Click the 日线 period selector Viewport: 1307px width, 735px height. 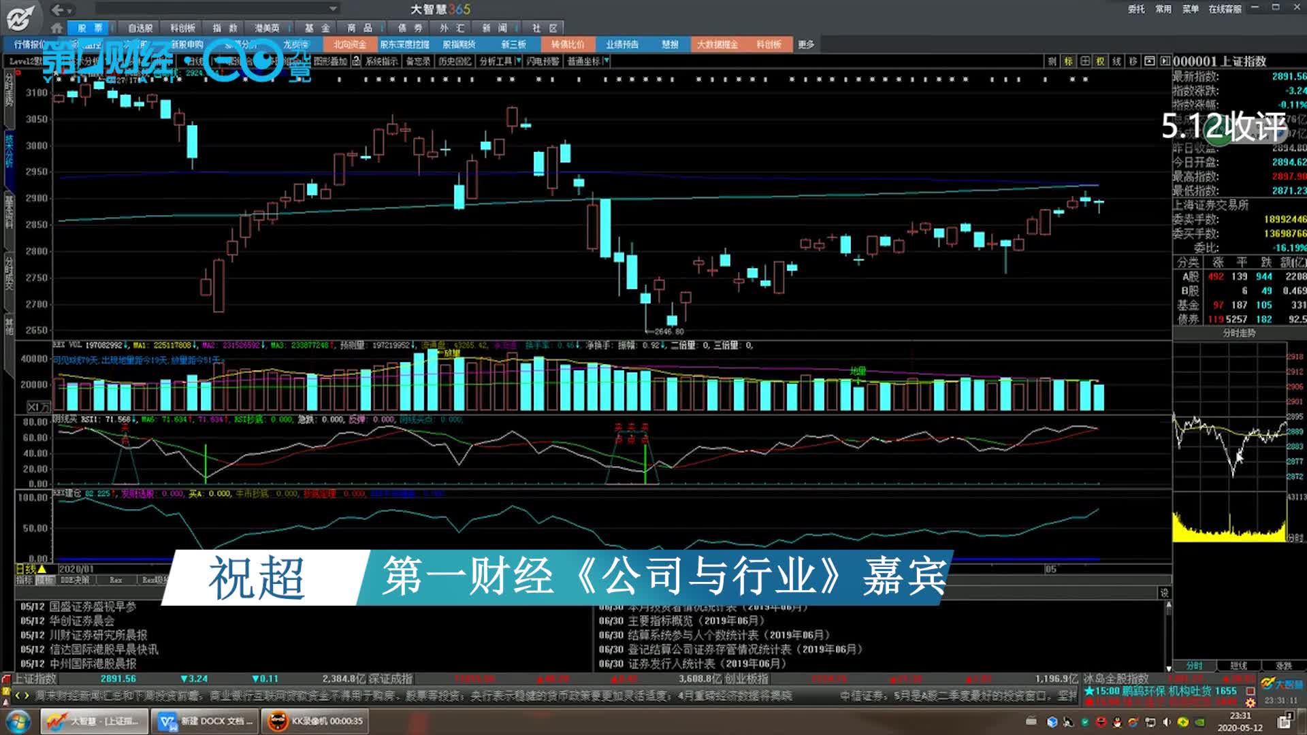[31, 569]
